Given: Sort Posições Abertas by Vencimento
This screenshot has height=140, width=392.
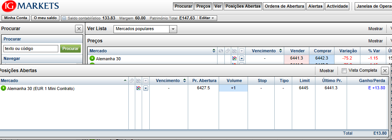Looking at the screenshot, I should 184,80.
